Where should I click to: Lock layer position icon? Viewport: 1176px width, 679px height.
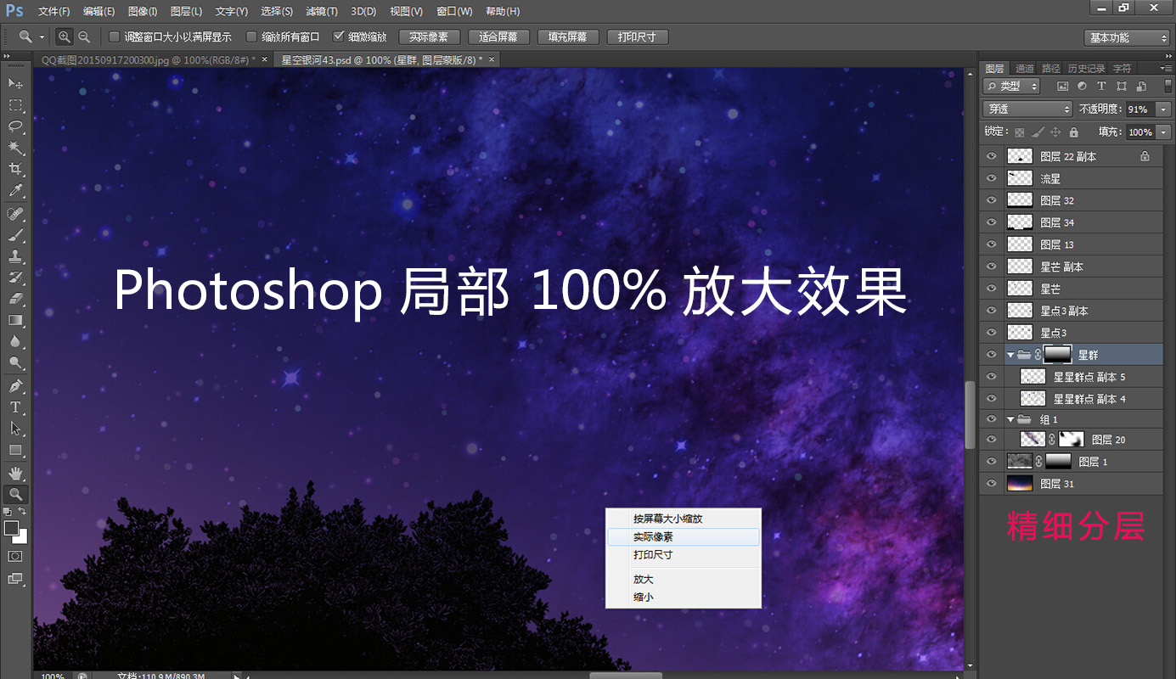(x=1055, y=132)
